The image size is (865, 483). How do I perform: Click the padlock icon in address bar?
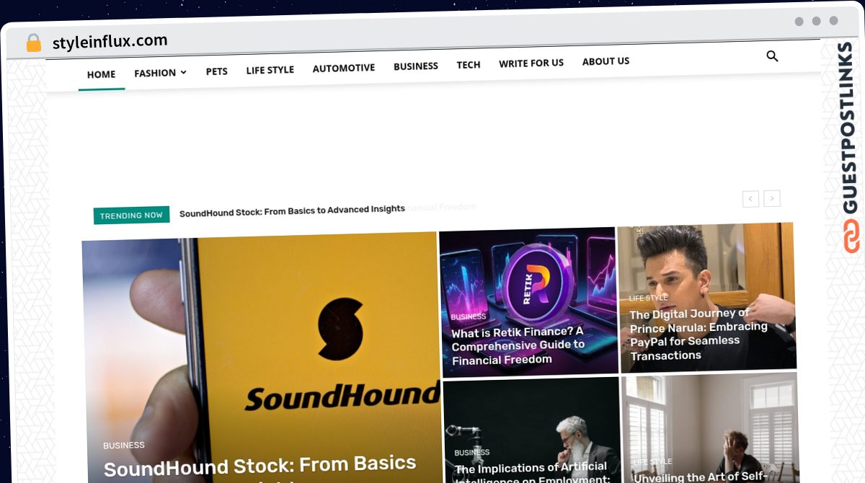pos(34,43)
